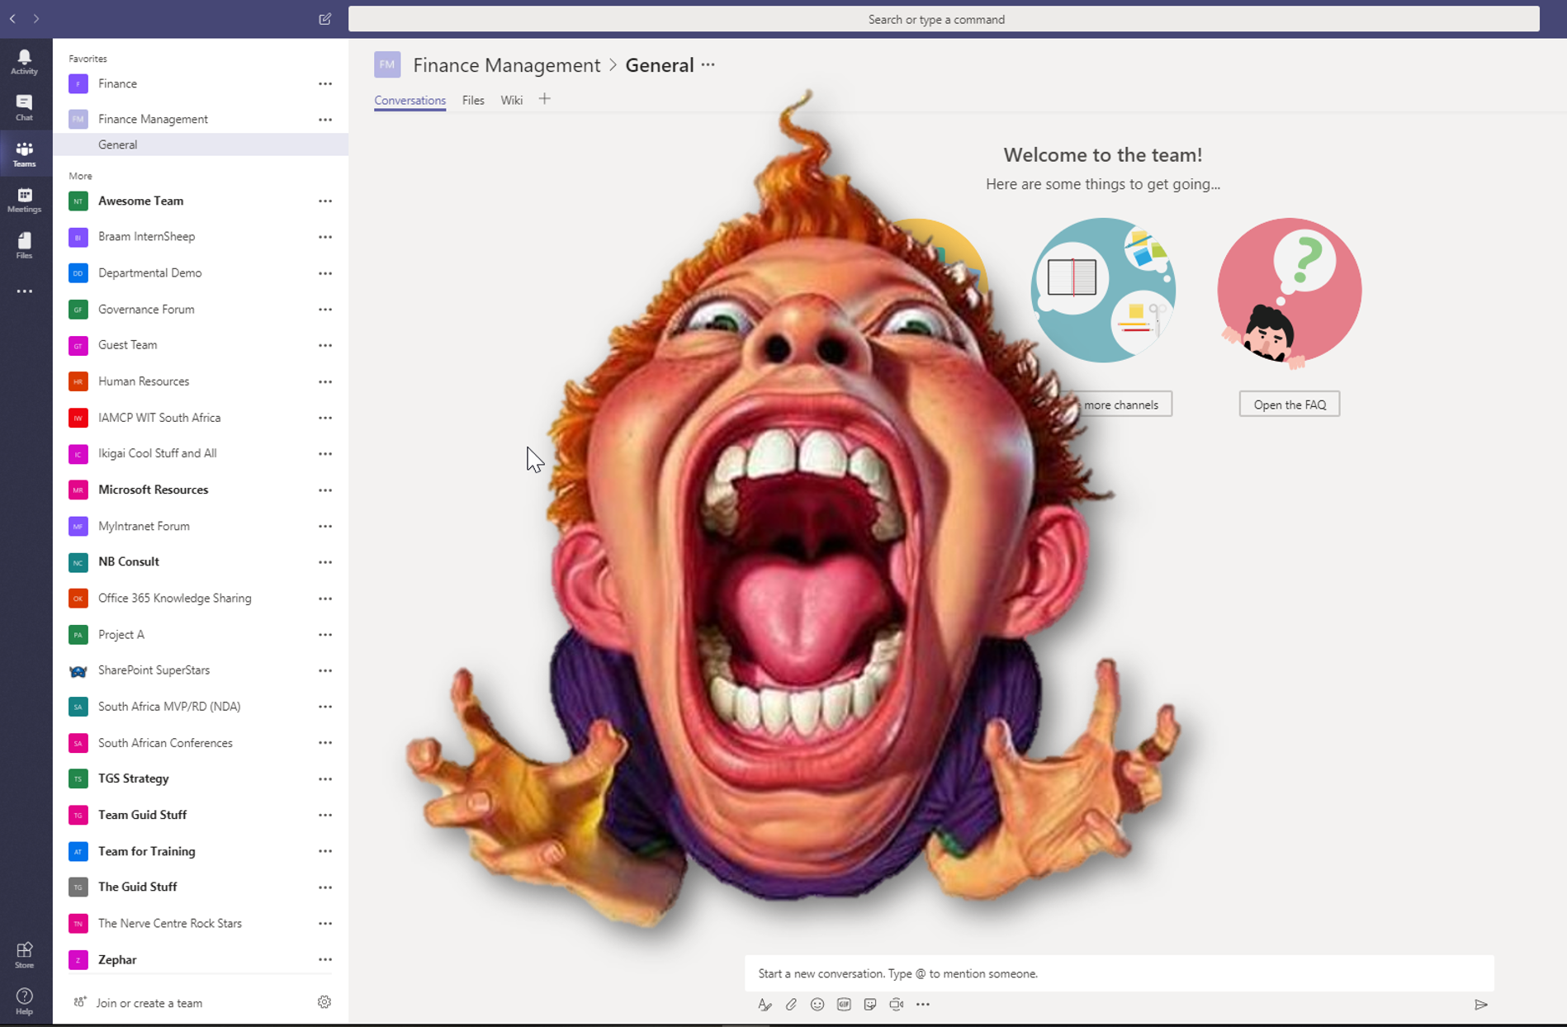Send the message with arrow icon
1567x1027 pixels.
1480,1005
